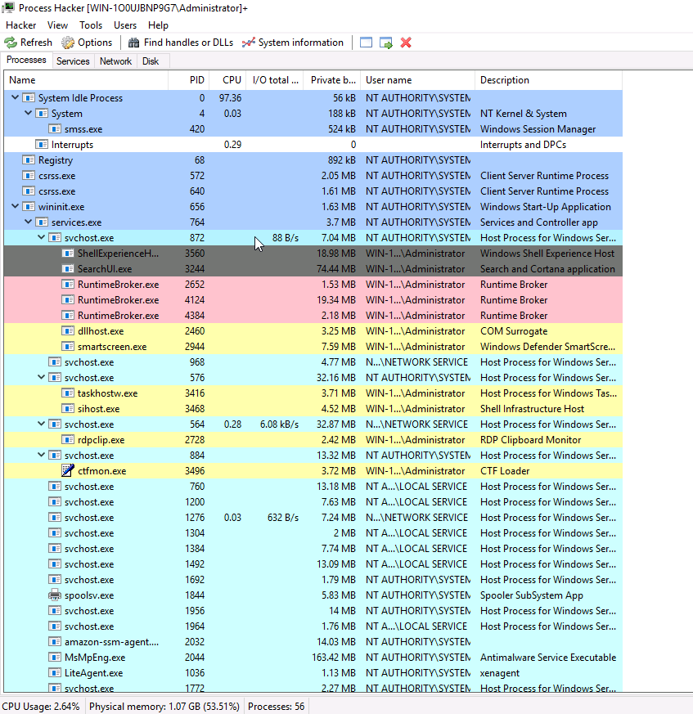This screenshot has height=714, width=693.
Task: Click the SearchUI.exe process icon
Action: point(68,269)
